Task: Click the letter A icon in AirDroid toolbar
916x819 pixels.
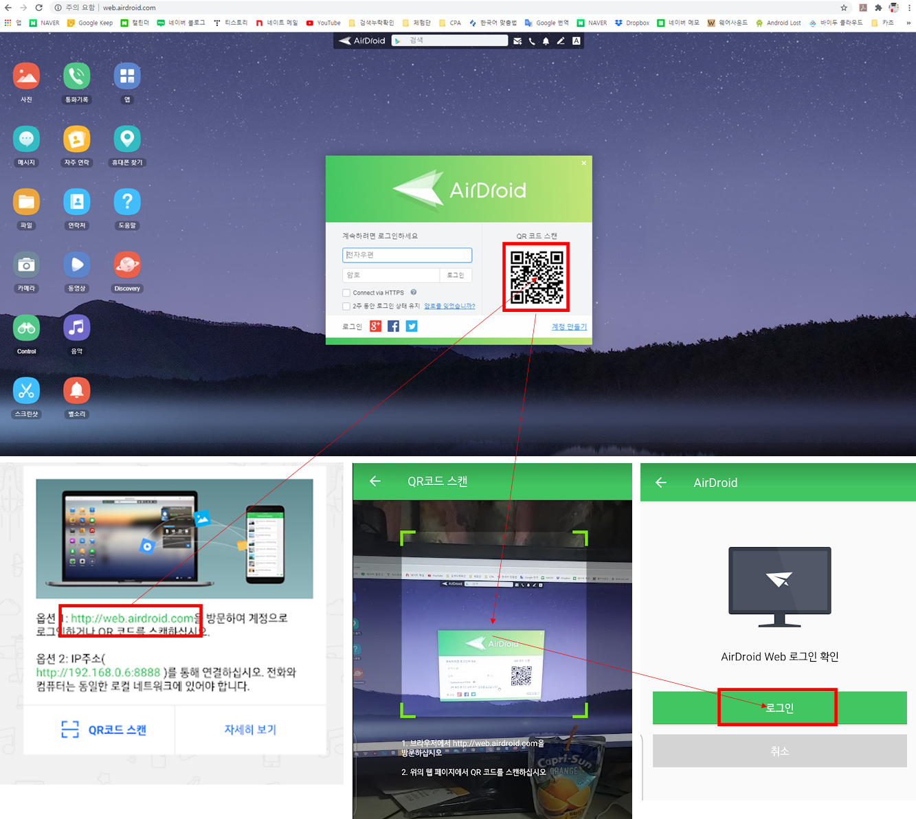Action: click(x=577, y=41)
